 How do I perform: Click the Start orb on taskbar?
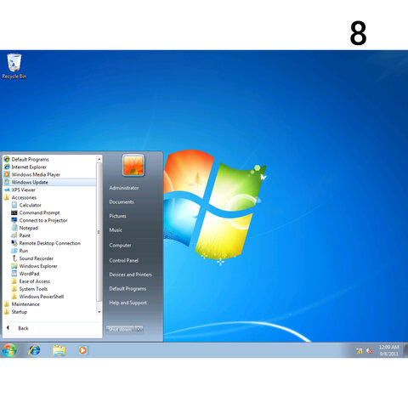tap(9, 350)
